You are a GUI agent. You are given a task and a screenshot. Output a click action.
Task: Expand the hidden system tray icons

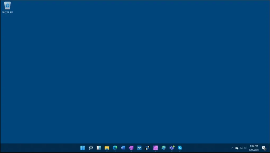(233, 148)
